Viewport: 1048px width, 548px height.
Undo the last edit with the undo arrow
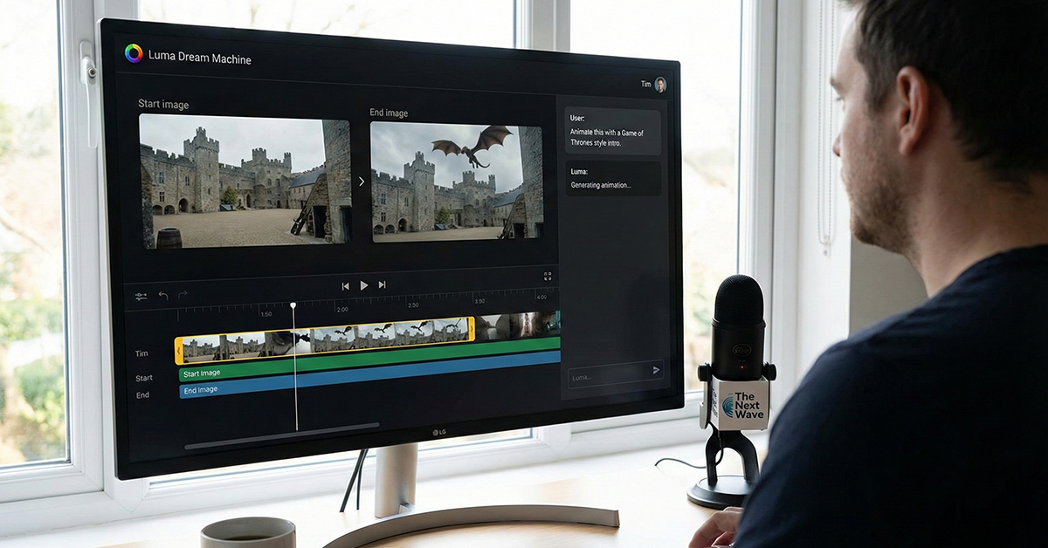click(x=162, y=296)
